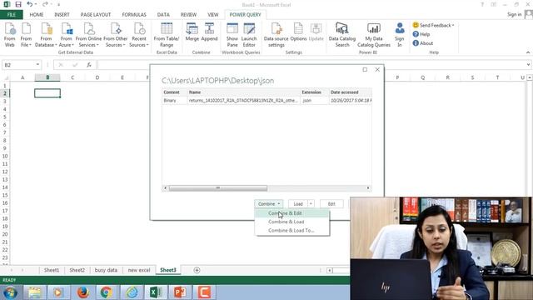
Task: Switch to the HOME ribbon tab
Action: [x=37, y=15]
